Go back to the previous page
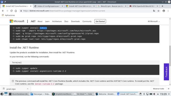Screen dimensions: 171x96 (x=3, y=11)
